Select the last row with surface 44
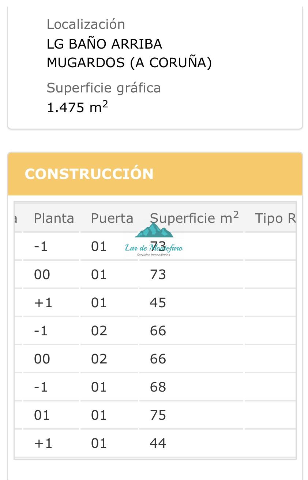This screenshot has height=480, width=308. (x=155, y=443)
